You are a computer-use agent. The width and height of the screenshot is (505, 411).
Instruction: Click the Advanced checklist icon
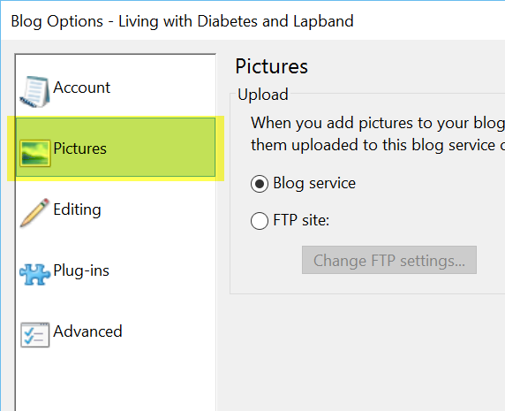coord(34,335)
